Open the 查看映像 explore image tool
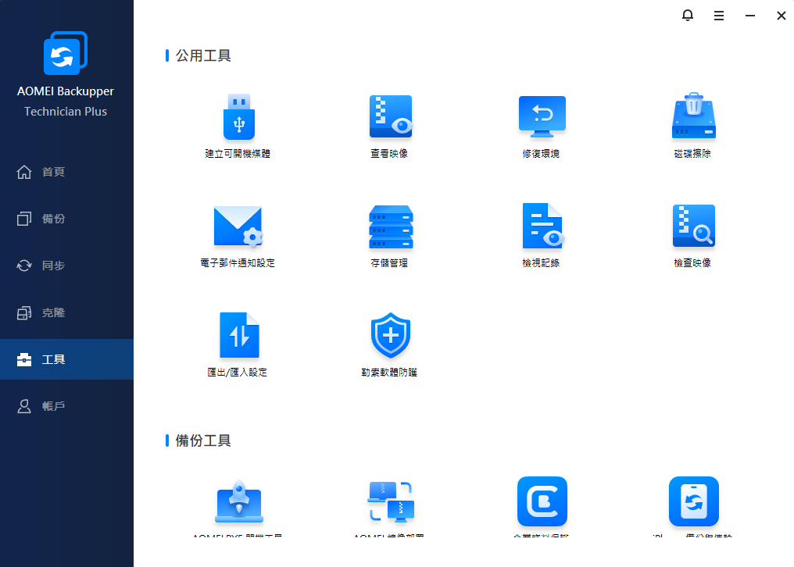This screenshot has height=567, width=794. point(390,126)
